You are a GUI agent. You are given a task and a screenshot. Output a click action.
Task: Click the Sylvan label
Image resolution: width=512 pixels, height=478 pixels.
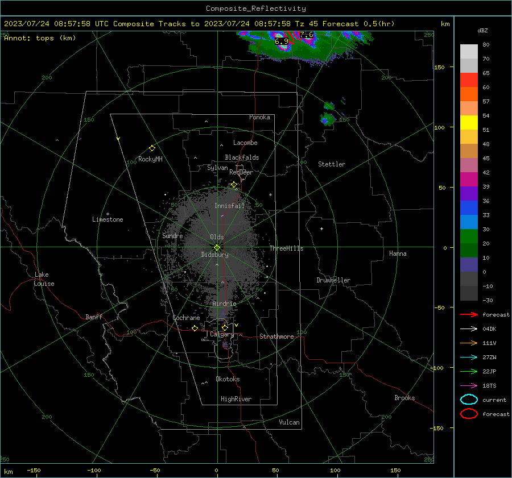coord(217,168)
